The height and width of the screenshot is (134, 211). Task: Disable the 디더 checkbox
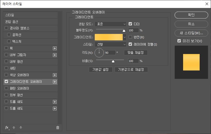(130, 24)
